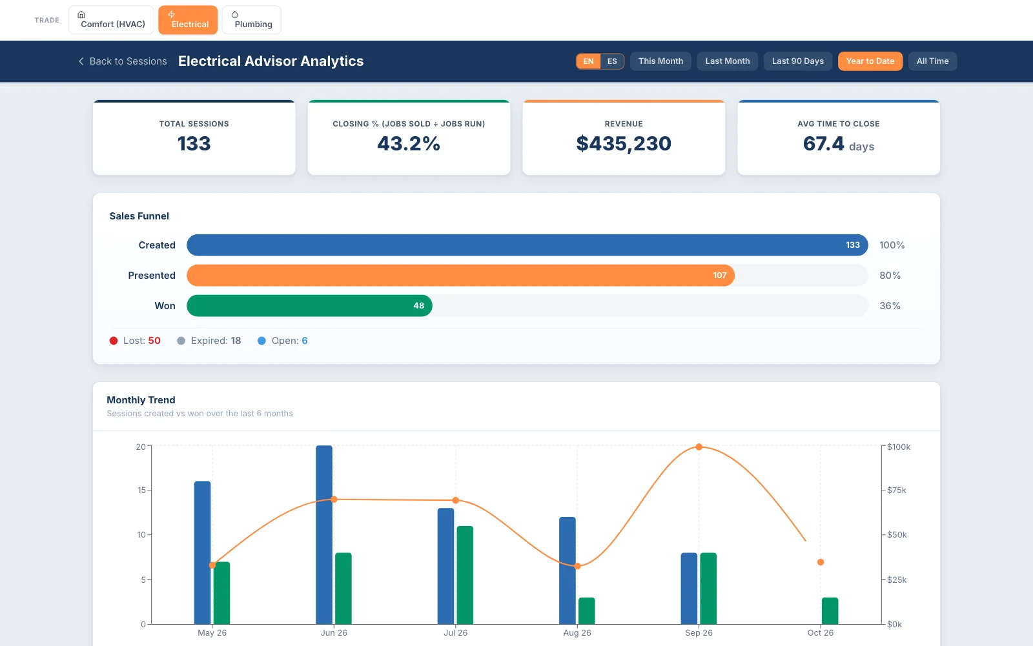Image resolution: width=1033 pixels, height=646 pixels.
Task: Click the green Won funnel bar
Action: click(309, 306)
